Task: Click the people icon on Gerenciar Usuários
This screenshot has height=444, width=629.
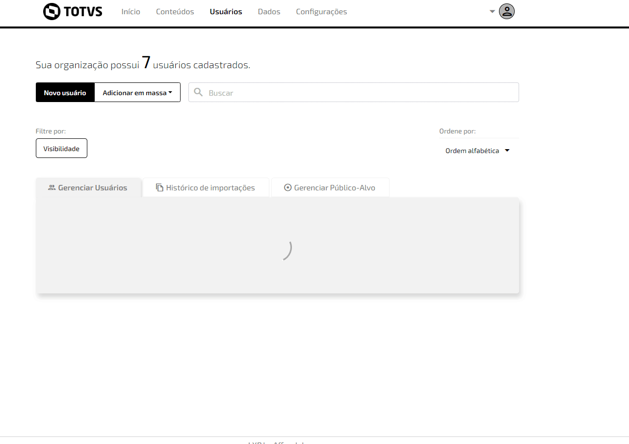Action: point(52,187)
